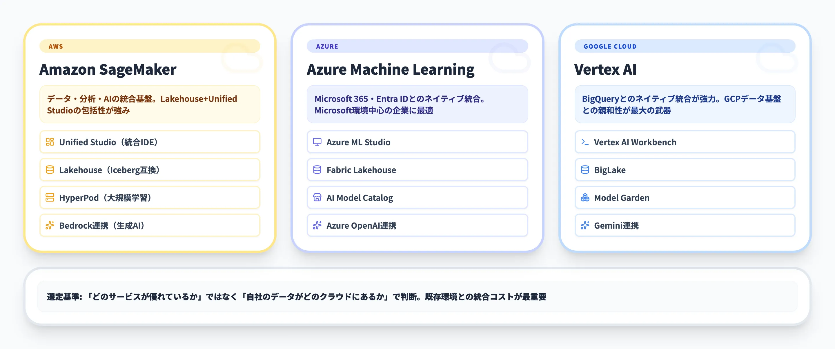Select the Azure OpenAI連携 row
The height and width of the screenshot is (349, 835).
click(x=417, y=225)
